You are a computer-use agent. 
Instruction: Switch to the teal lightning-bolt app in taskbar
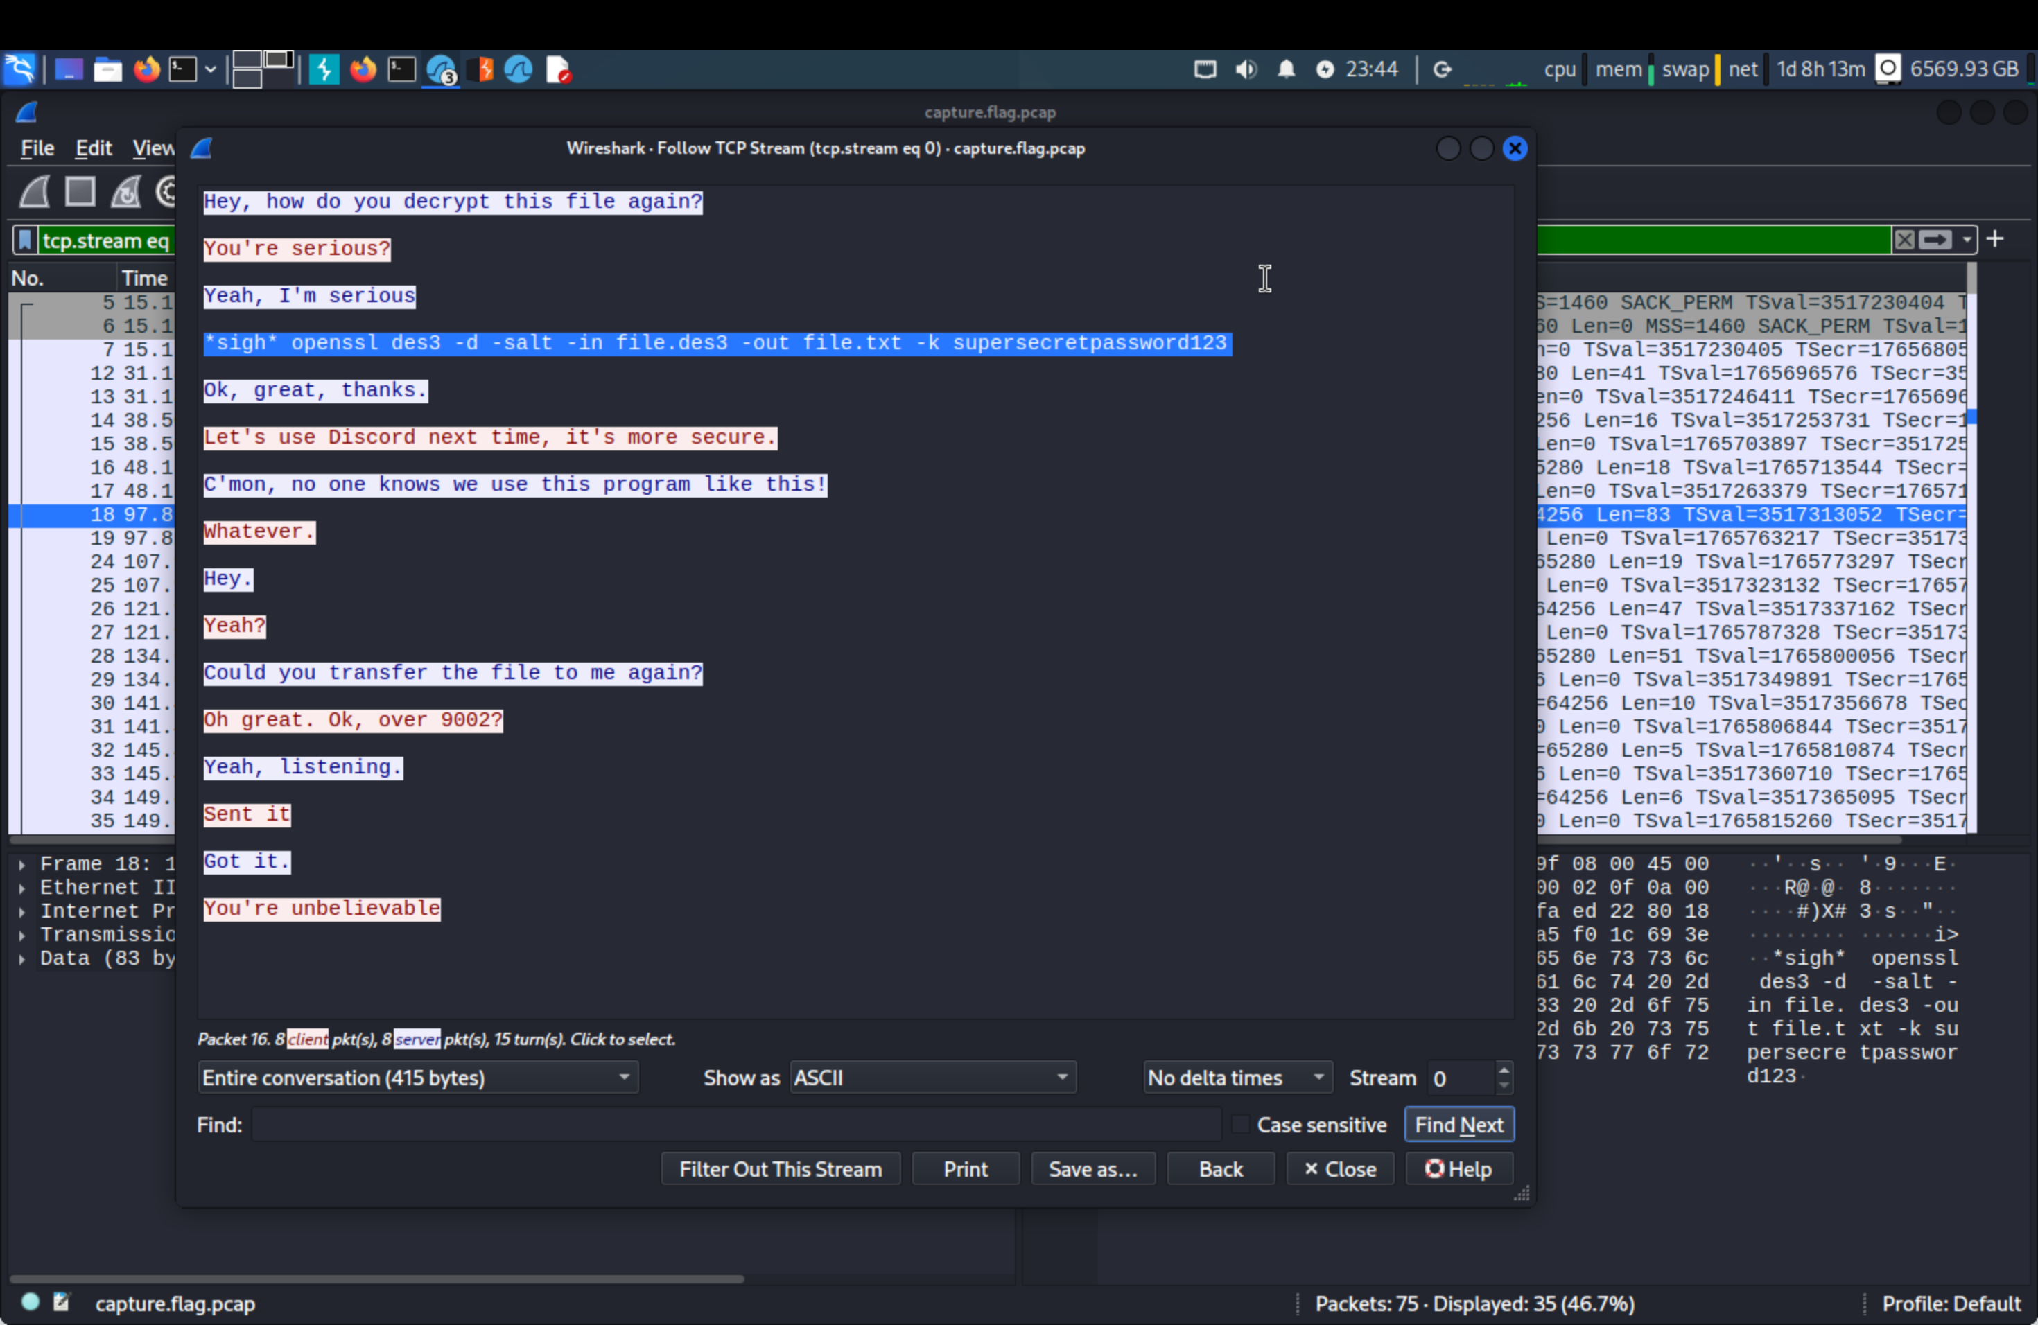324,69
